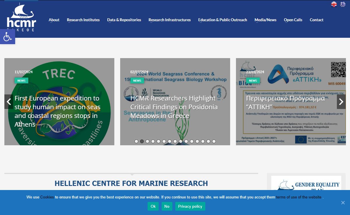Screen dimensions: 350x215
Task: Click NEWS badge on the TREC expedition slide
Action: pyautogui.click(x=21, y=80)
